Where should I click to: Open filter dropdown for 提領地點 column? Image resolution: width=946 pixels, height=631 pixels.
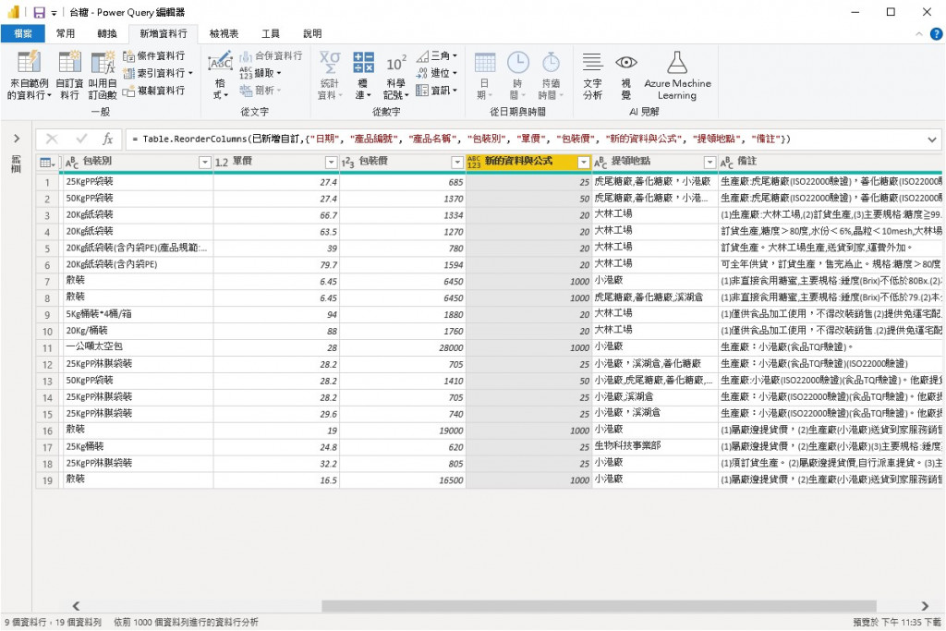[709, 163]
